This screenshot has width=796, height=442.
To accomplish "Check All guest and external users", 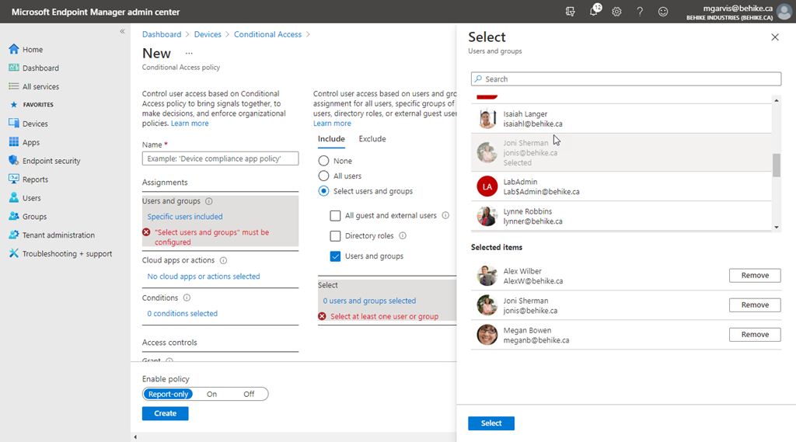I will 336,216.
